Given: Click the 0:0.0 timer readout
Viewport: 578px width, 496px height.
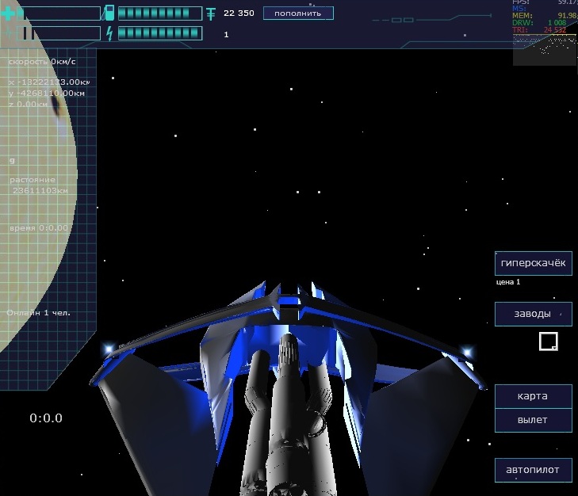Looking at the screenshot, I should (x=46, y=418).
